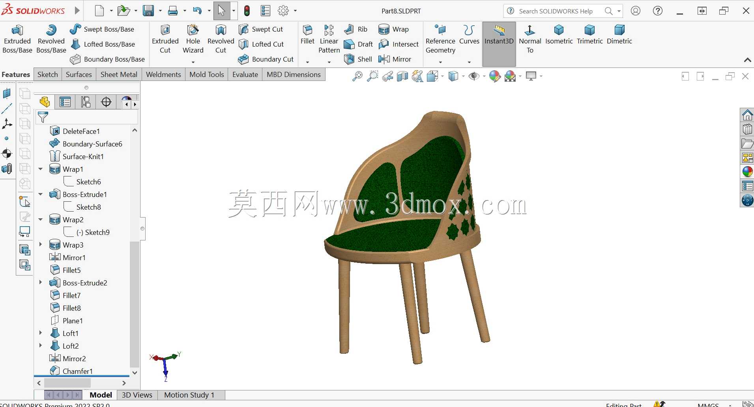The width and height of the screenshot is (754, 407).
Task: Select the Revolved Boss/Base tool
Action: coord(51,39)
